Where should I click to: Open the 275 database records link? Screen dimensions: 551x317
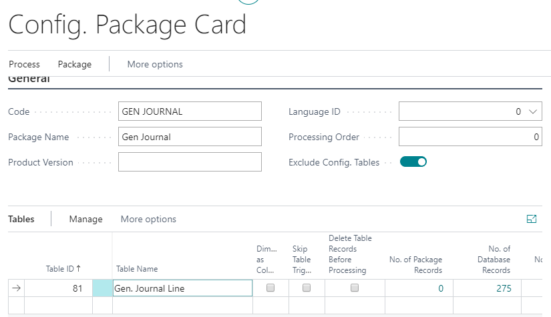504,288
